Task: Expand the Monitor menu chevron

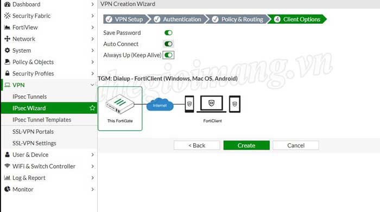Action: (x=93, y=189)
